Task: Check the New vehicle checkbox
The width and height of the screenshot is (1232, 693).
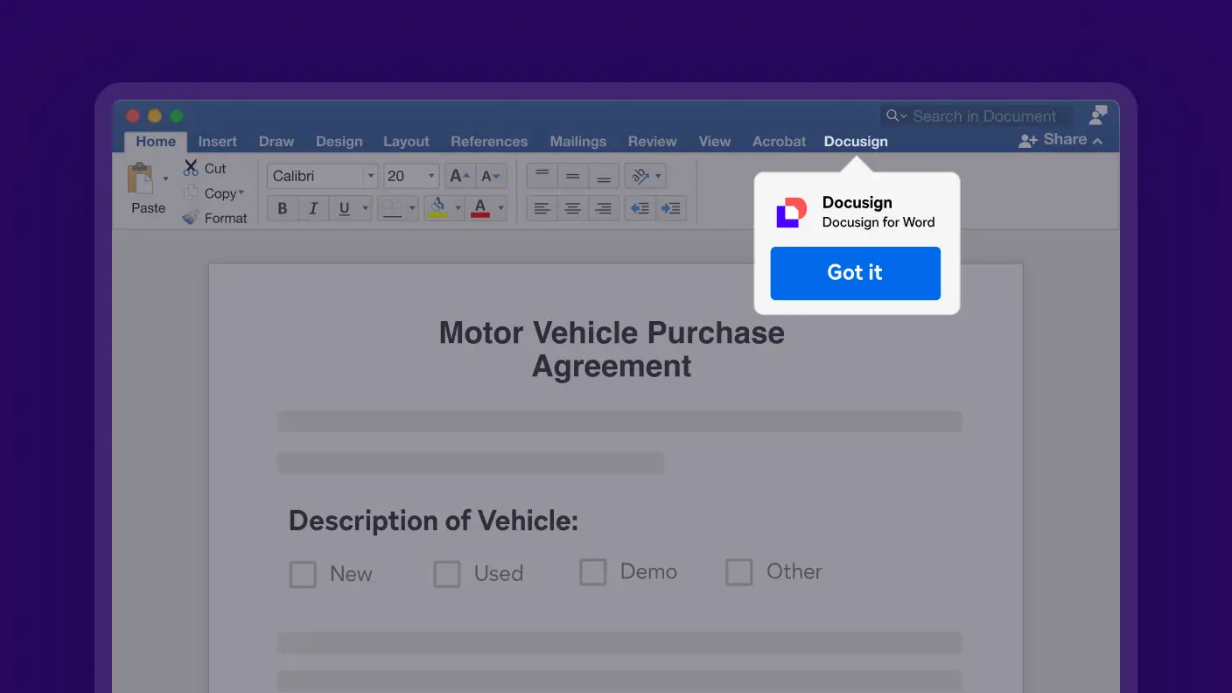Action: [x=303, y=574]
